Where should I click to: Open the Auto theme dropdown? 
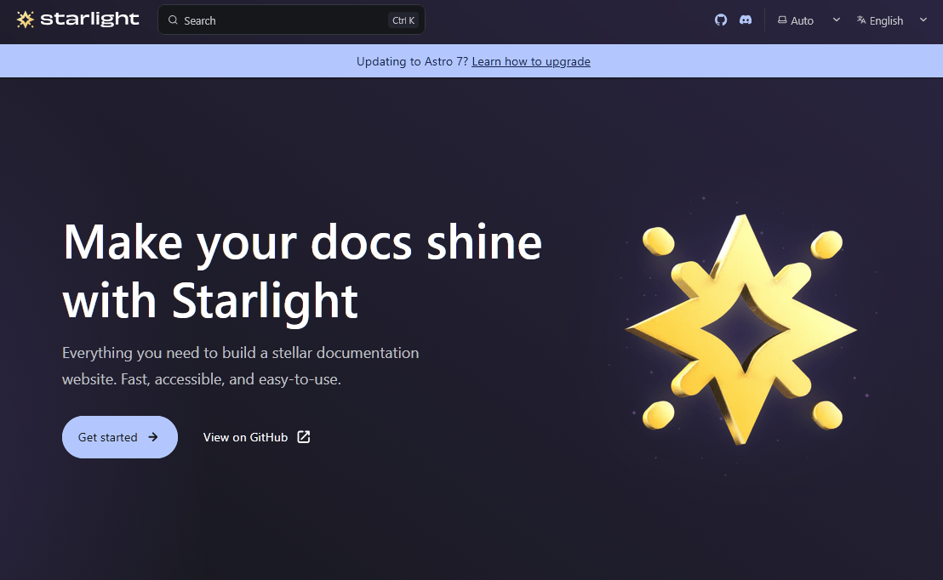[809, 20]
